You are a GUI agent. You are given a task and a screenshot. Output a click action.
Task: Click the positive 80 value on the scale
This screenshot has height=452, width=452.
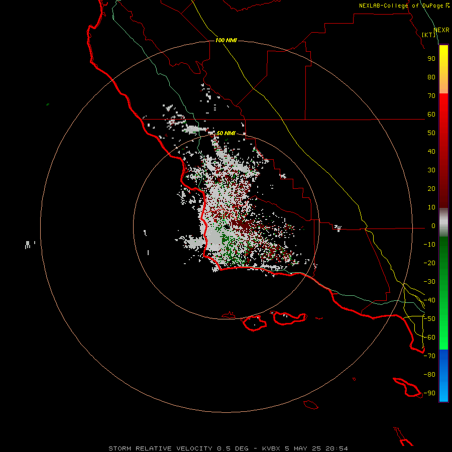click(x=431, y=77)
